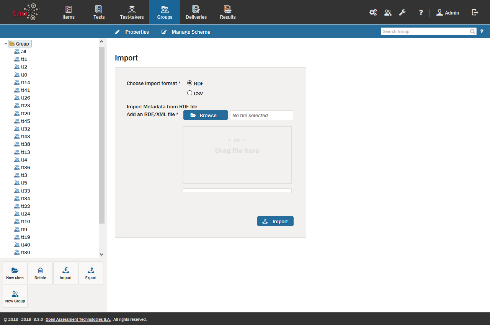Viewport: 490px width, 325px height.
Task: Switch to the Deliveries tab
Action: 196,12
